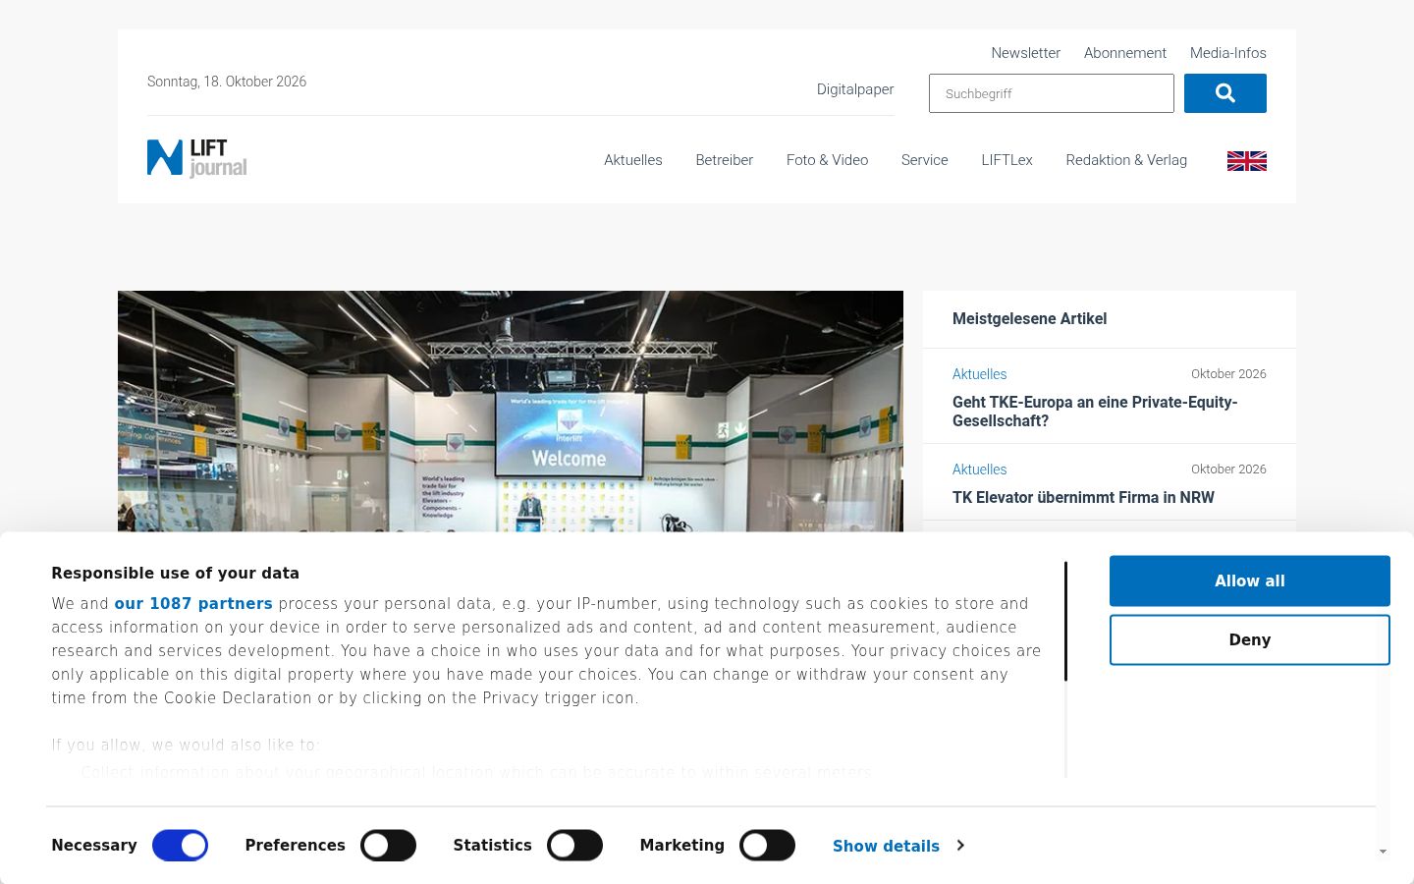Open the Redaktion & Verlag menu
1414x884 pixels.
(1126, 160)
